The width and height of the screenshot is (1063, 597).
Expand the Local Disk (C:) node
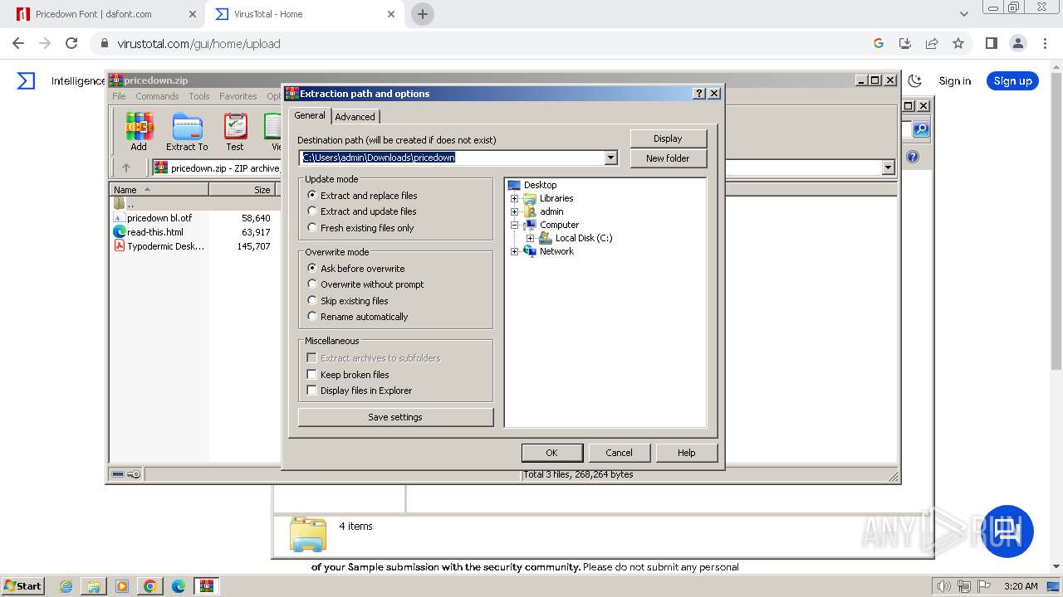tap(530, 238)
